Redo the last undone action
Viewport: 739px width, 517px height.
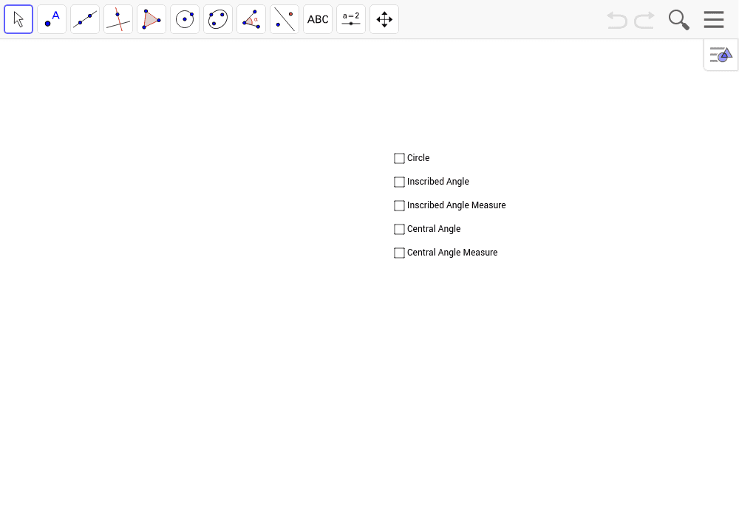coord(644,20)
